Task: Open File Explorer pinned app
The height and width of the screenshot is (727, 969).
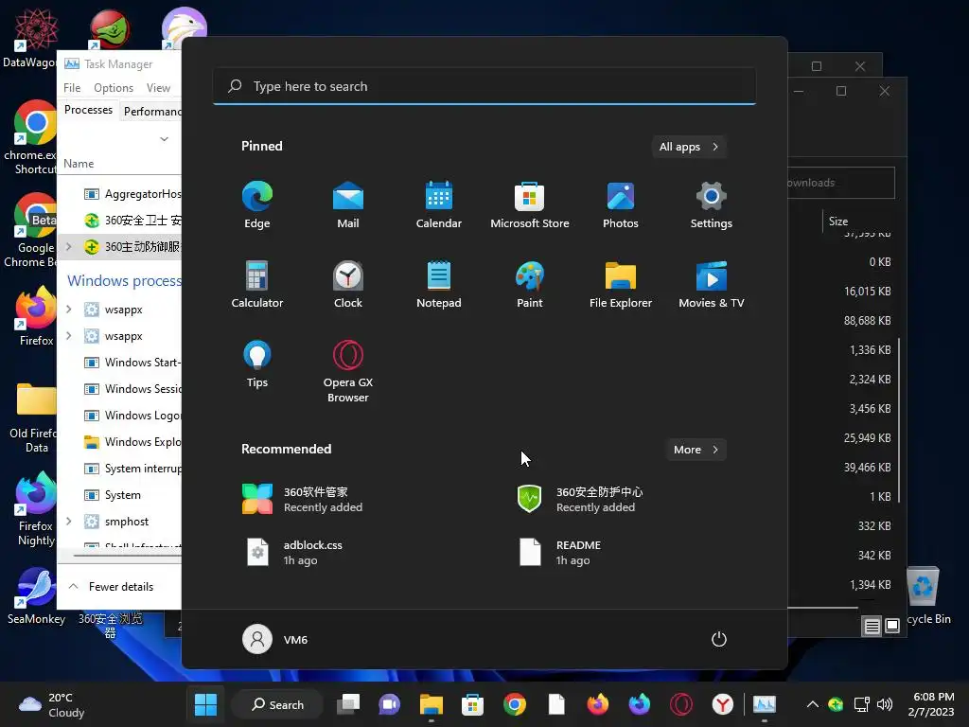Action: 621,284
